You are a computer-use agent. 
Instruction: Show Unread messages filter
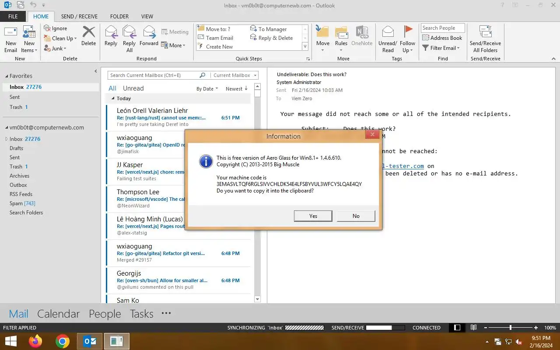click(x=133, y=88)
